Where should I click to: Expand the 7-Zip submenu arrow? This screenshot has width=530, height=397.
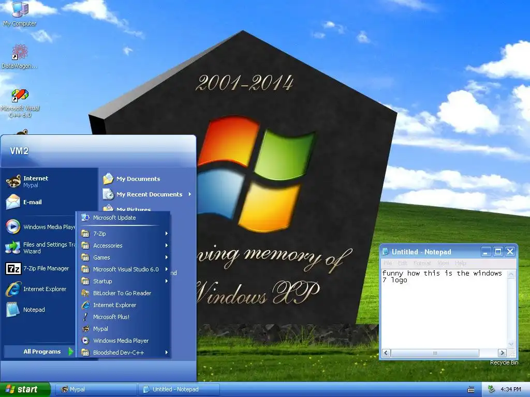point(166,234)
